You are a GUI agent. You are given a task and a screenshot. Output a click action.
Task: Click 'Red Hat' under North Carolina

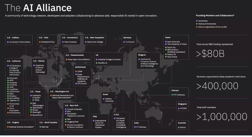point(45,127)
